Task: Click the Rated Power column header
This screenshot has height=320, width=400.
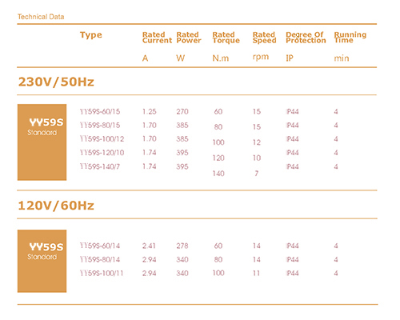Action: click(x=189, y=38)
